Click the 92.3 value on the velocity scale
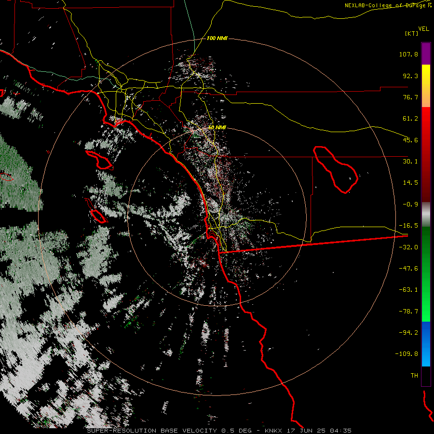 tap(410, 76)
